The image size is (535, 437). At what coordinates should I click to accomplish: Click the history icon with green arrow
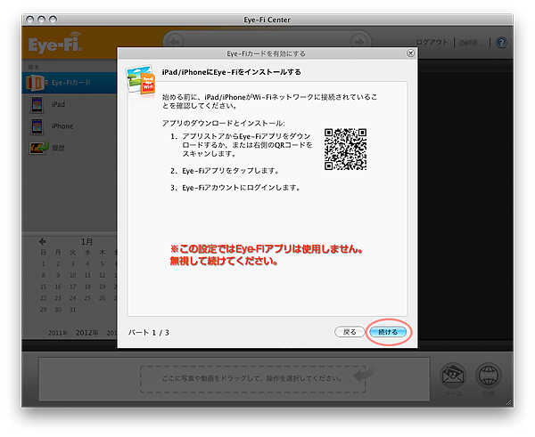pos(38,148)
